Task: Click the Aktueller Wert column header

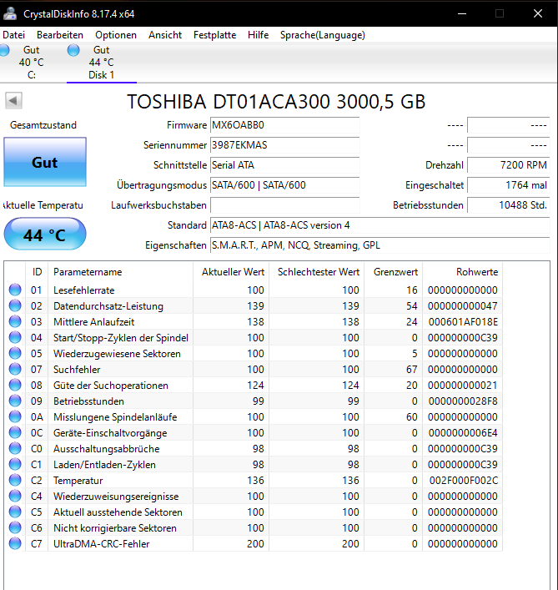Action: (231, 272)
